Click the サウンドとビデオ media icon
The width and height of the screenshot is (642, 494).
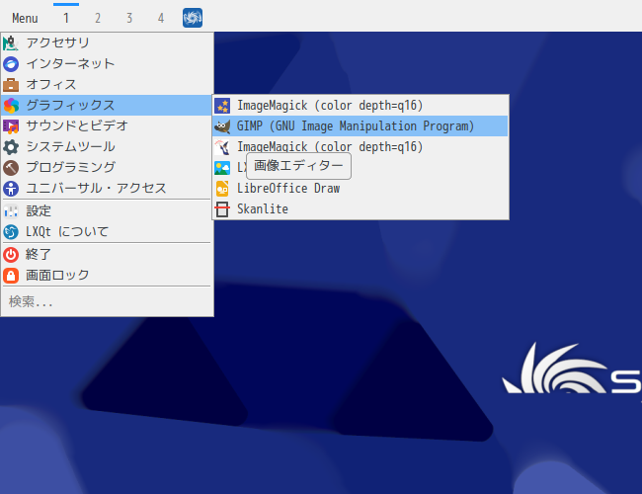coord(11,126)
